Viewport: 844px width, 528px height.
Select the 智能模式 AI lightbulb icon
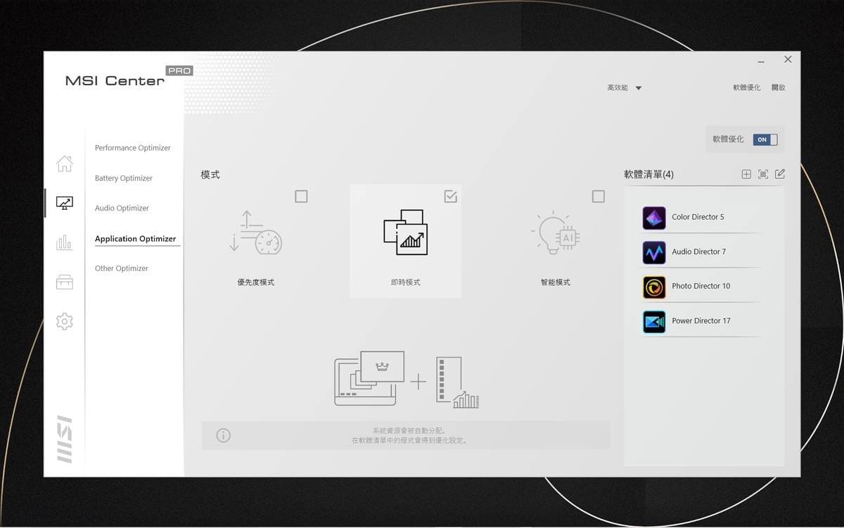[555, 232]
